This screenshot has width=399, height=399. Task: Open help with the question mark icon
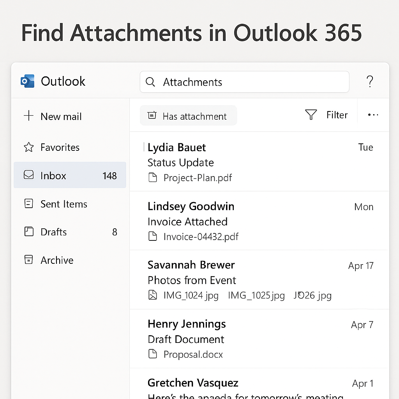point(370,81)
